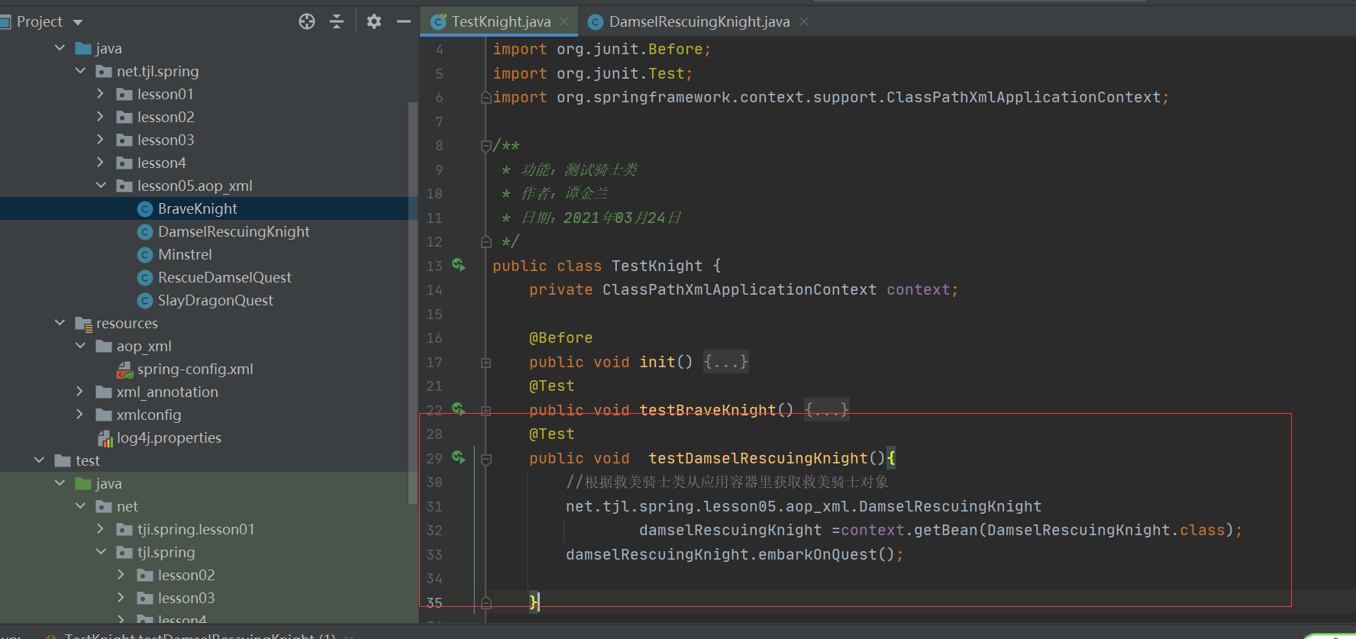Click the resources folder icon
Viewport: 1356px width, 639px height.
84,324
